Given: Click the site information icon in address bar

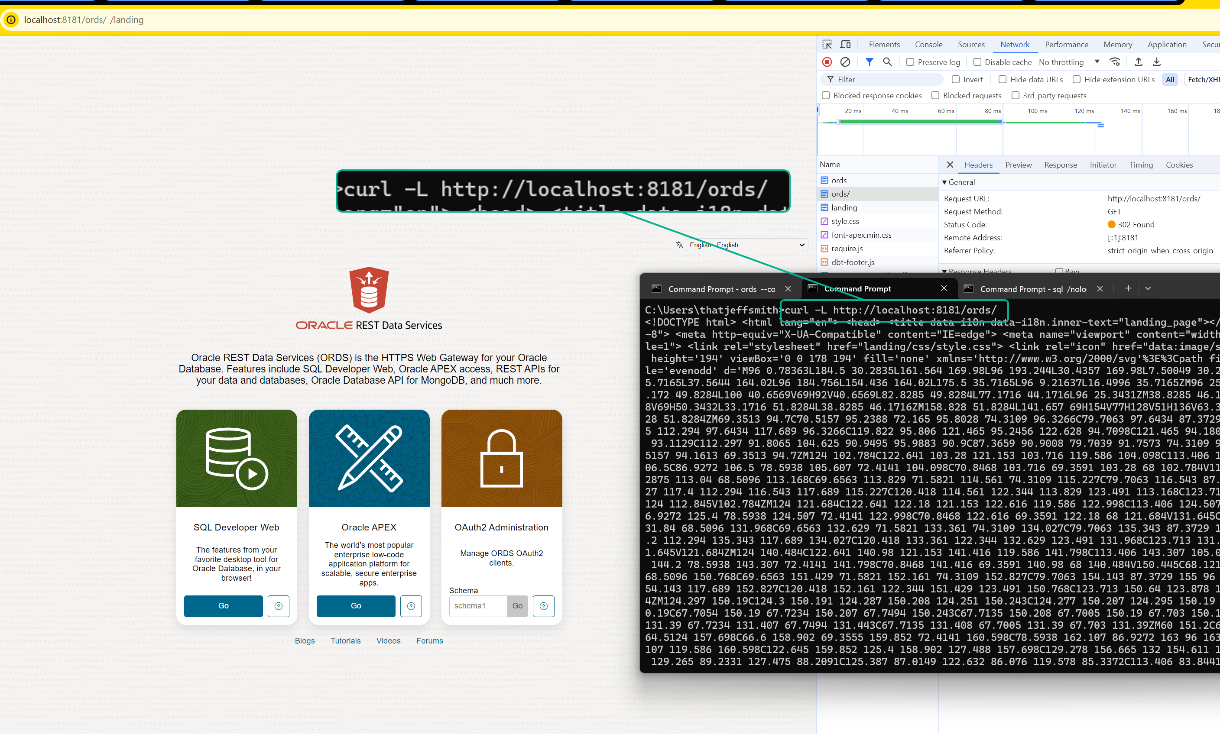Looking at the screenshot, I should tap(11, 20).
